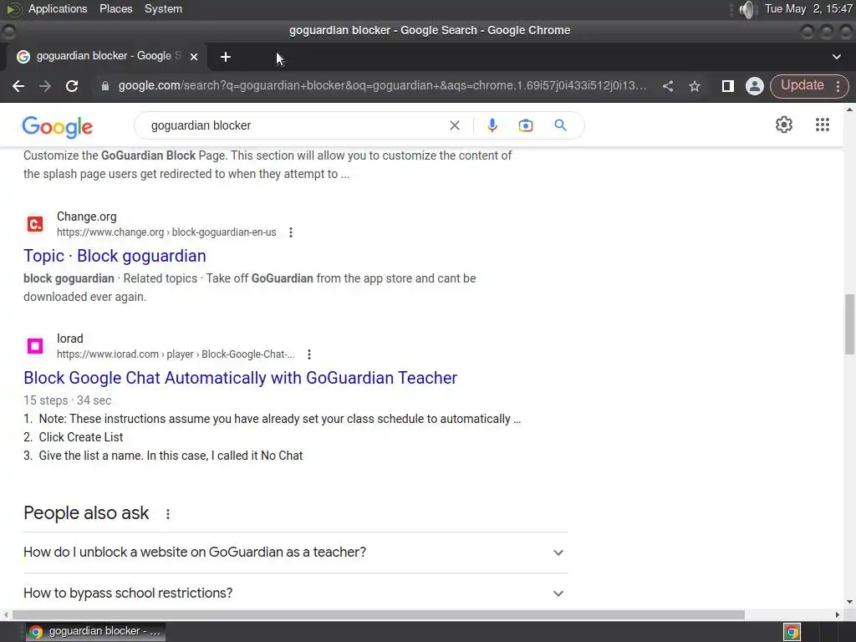Clear the search box with the X icon

[x=454, y=125]
